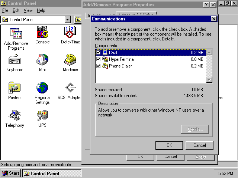Open the Regional Settings globe icon
Screen dimensions: 238x178
coord(42,88)
